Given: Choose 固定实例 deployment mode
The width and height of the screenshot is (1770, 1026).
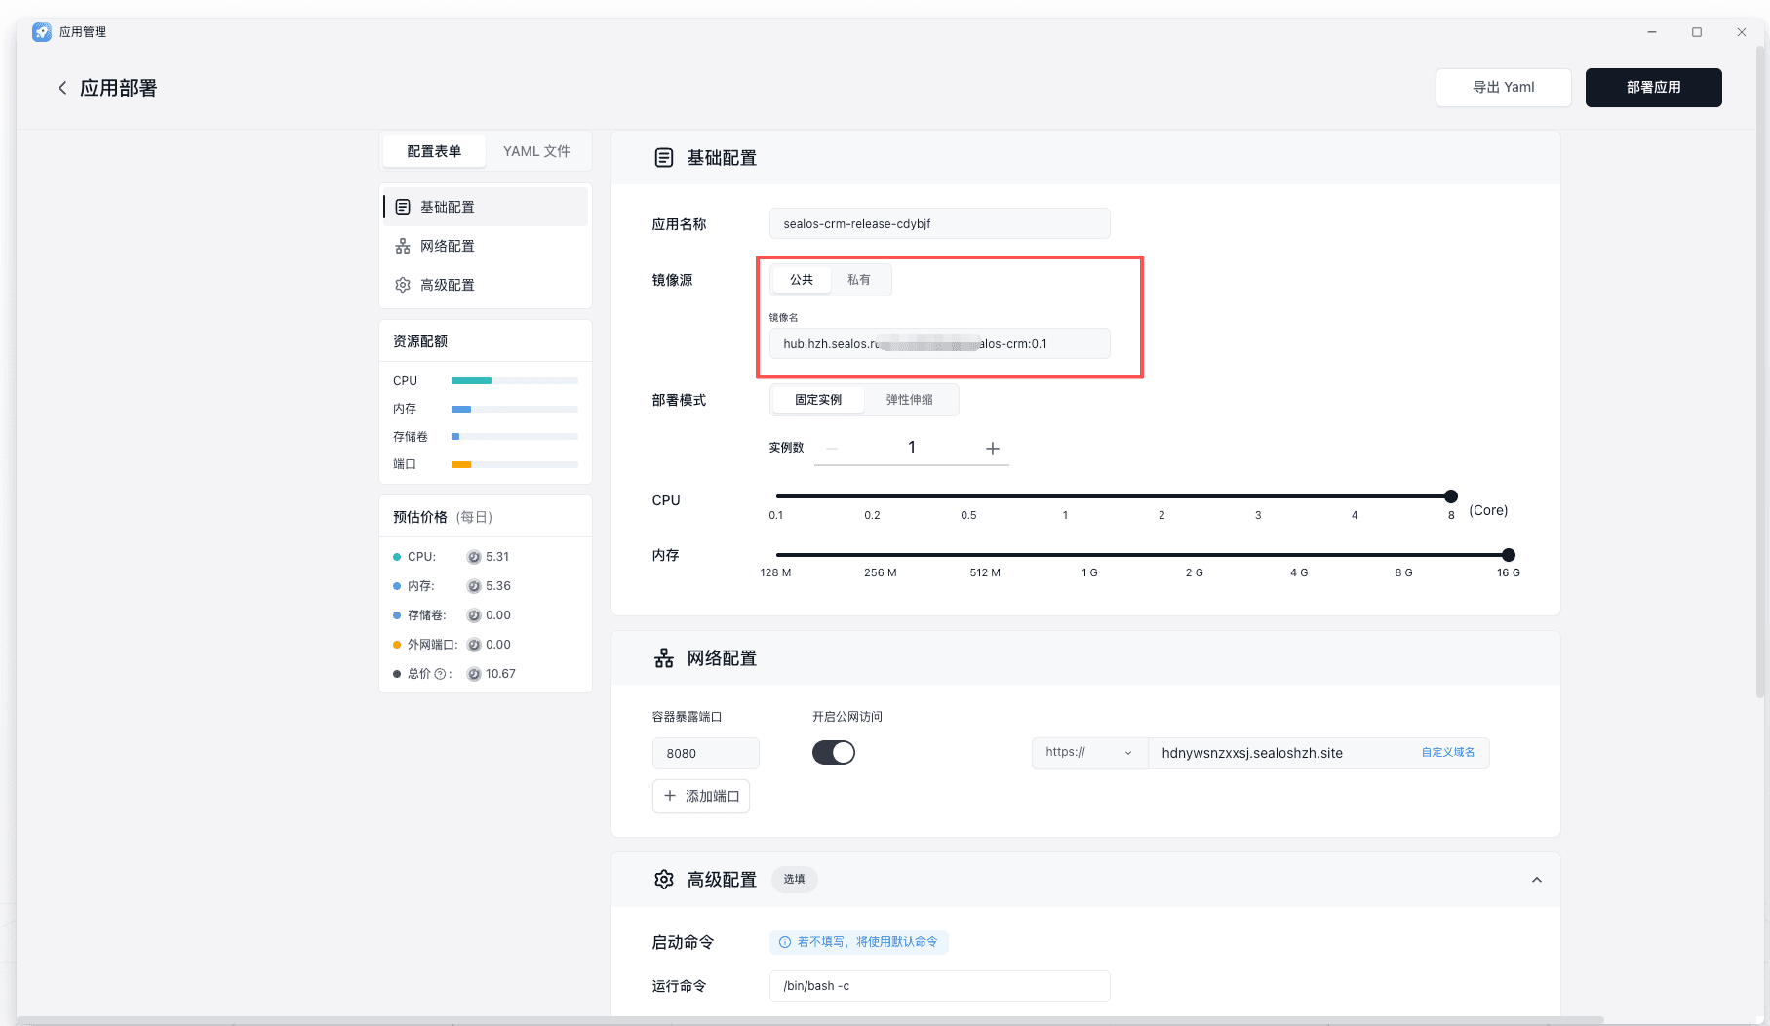Looking at the screenshot, I should point(818,400).
